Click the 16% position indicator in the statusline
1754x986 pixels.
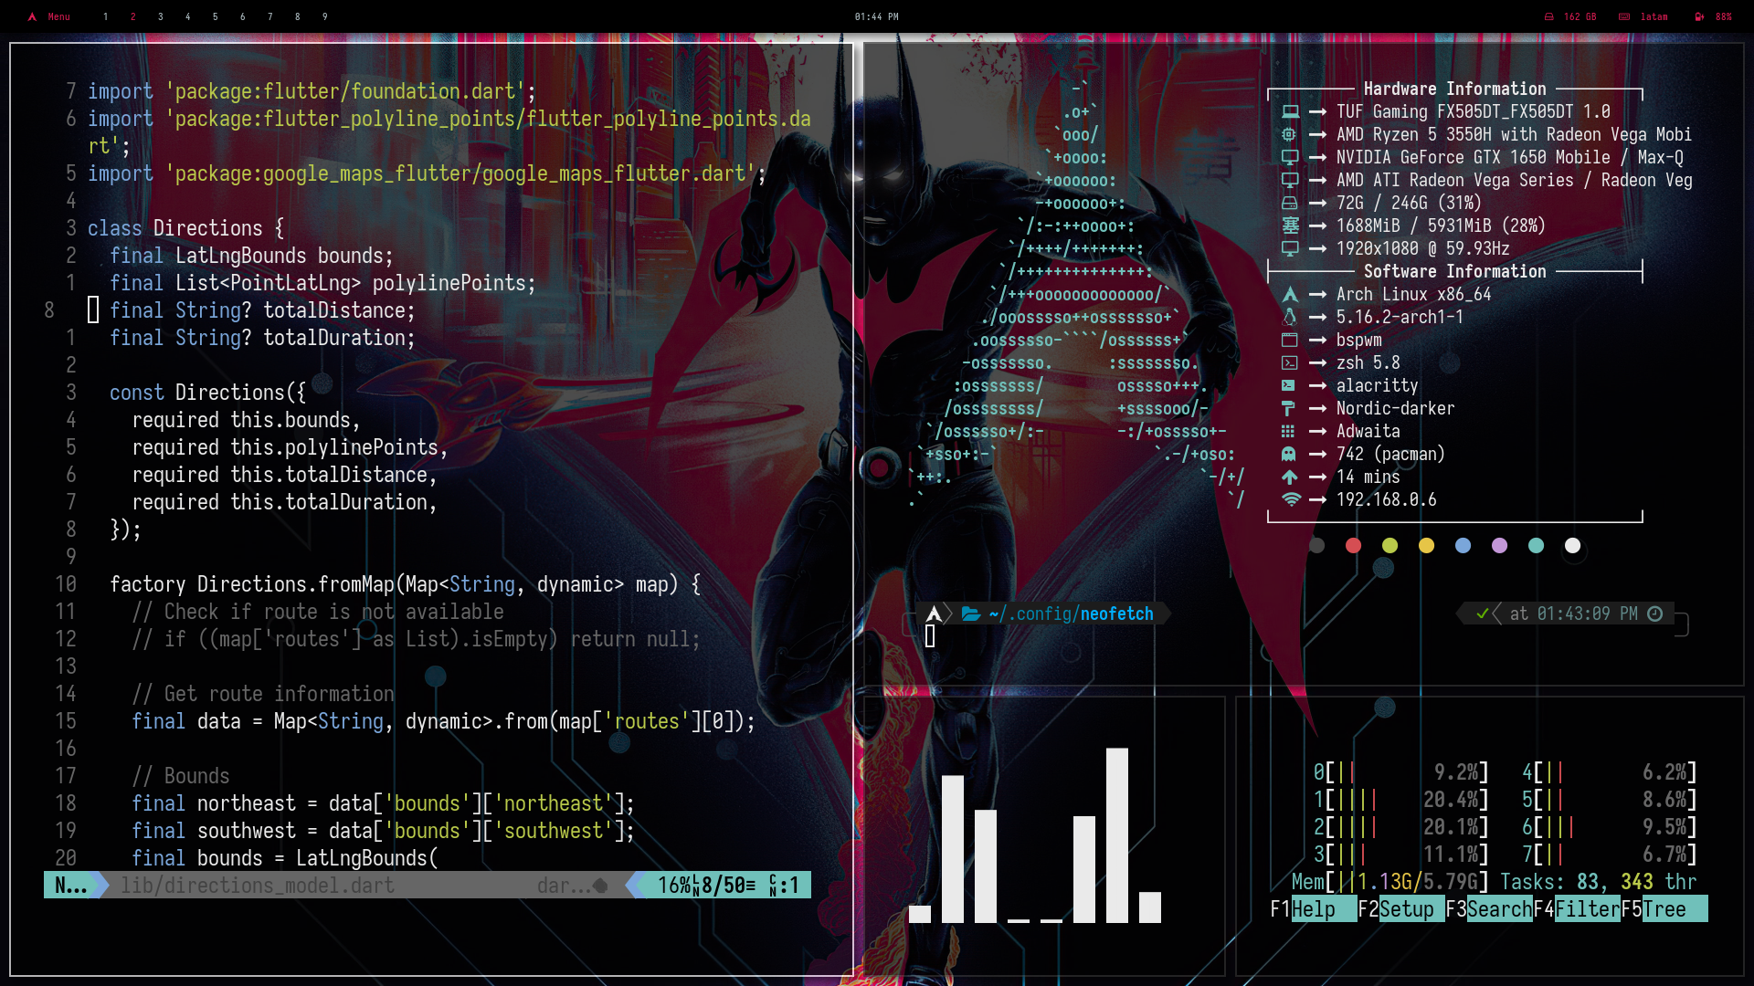[674, 885]
